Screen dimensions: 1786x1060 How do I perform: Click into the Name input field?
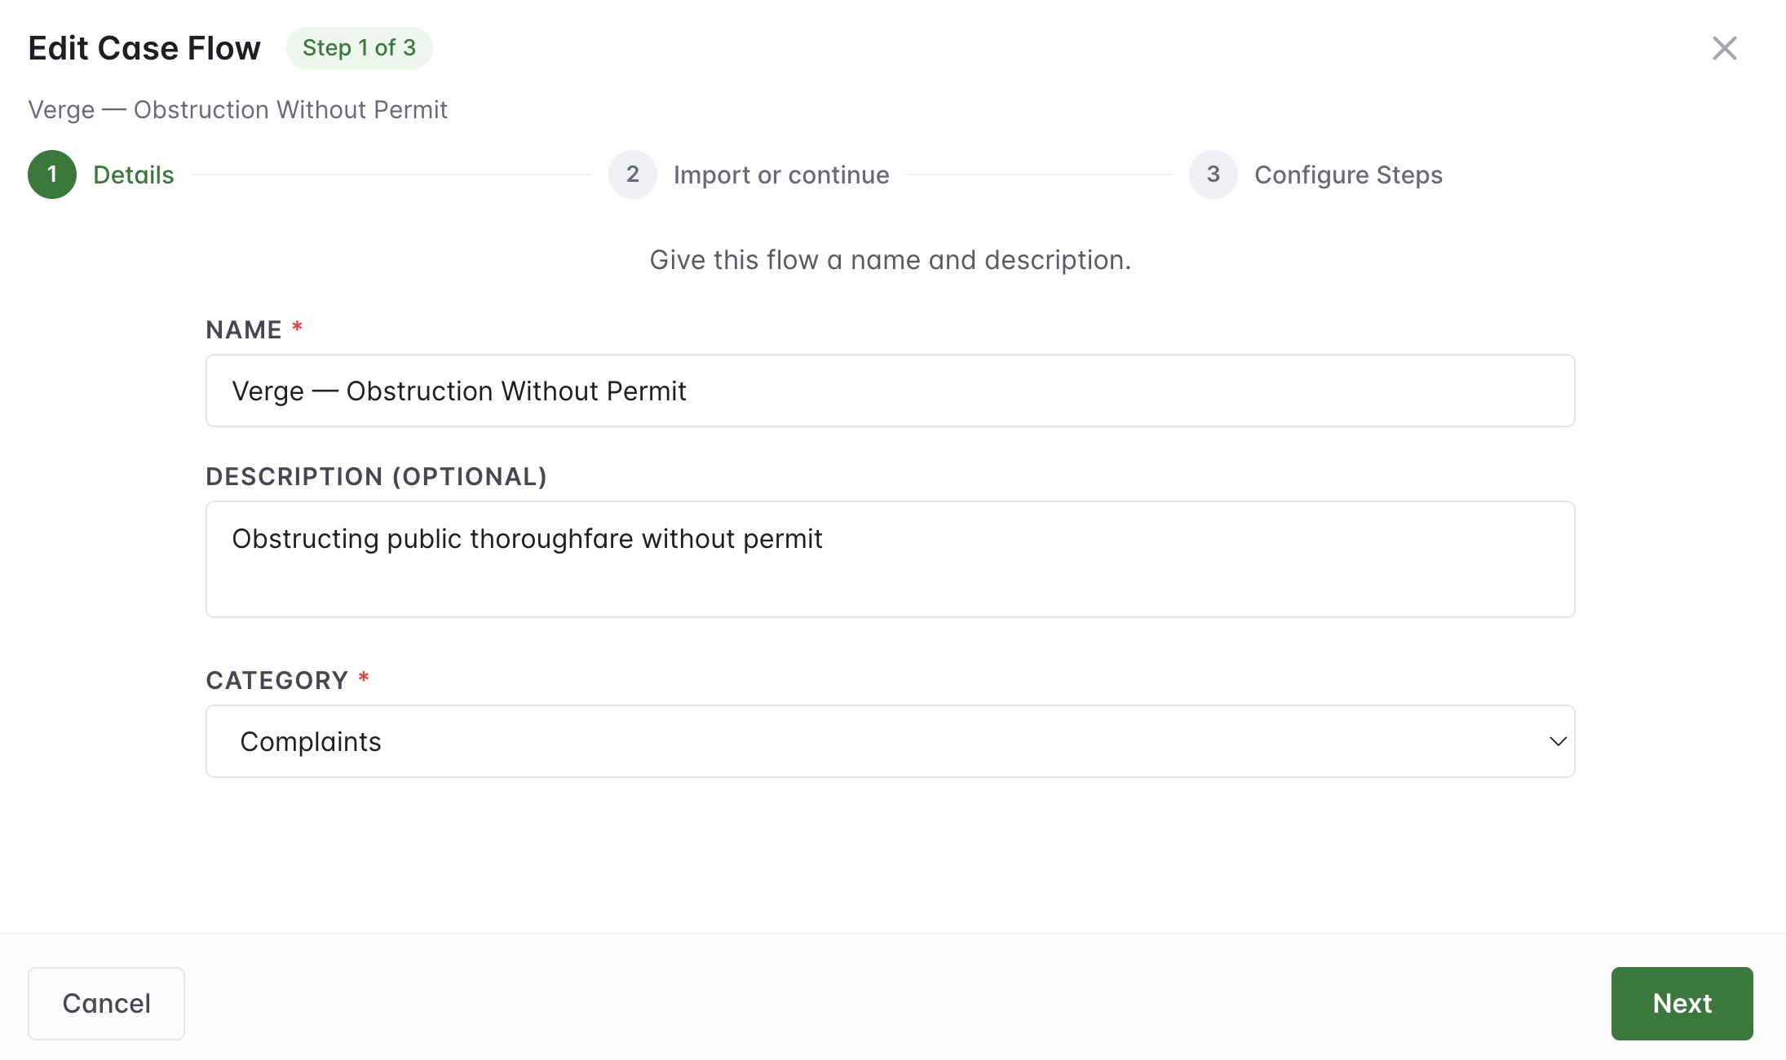(890, 391)
